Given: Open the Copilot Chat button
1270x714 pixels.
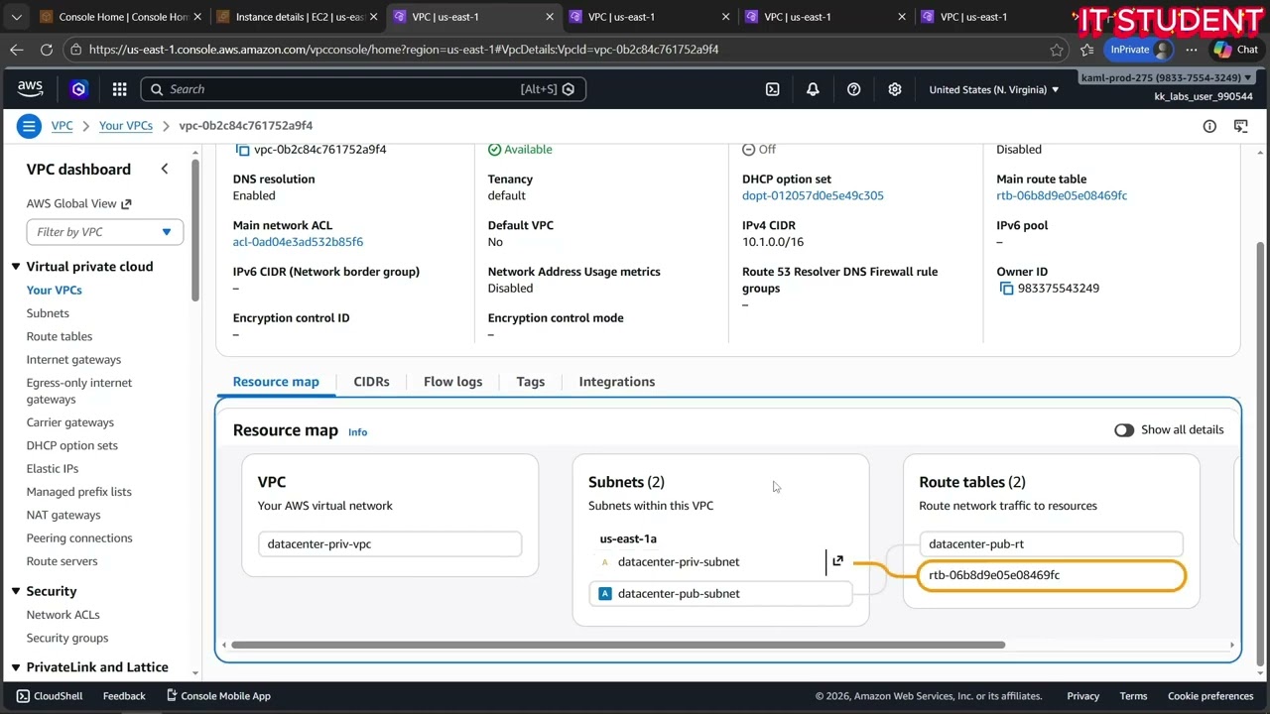Looking at the screenshot, I should coord(1236,50).
